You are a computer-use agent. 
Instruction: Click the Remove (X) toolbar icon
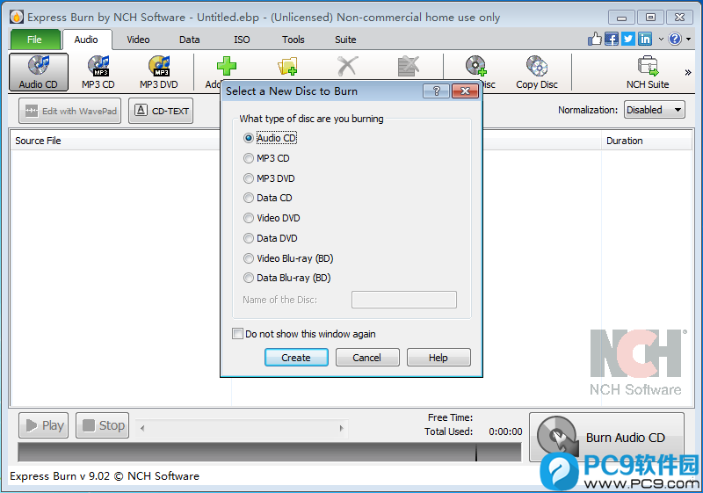(347, 66)
